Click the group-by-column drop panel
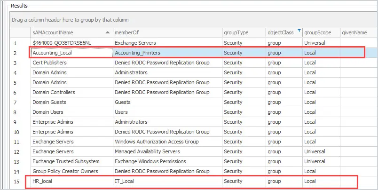The image size is (378, 190). pos(194,20)
